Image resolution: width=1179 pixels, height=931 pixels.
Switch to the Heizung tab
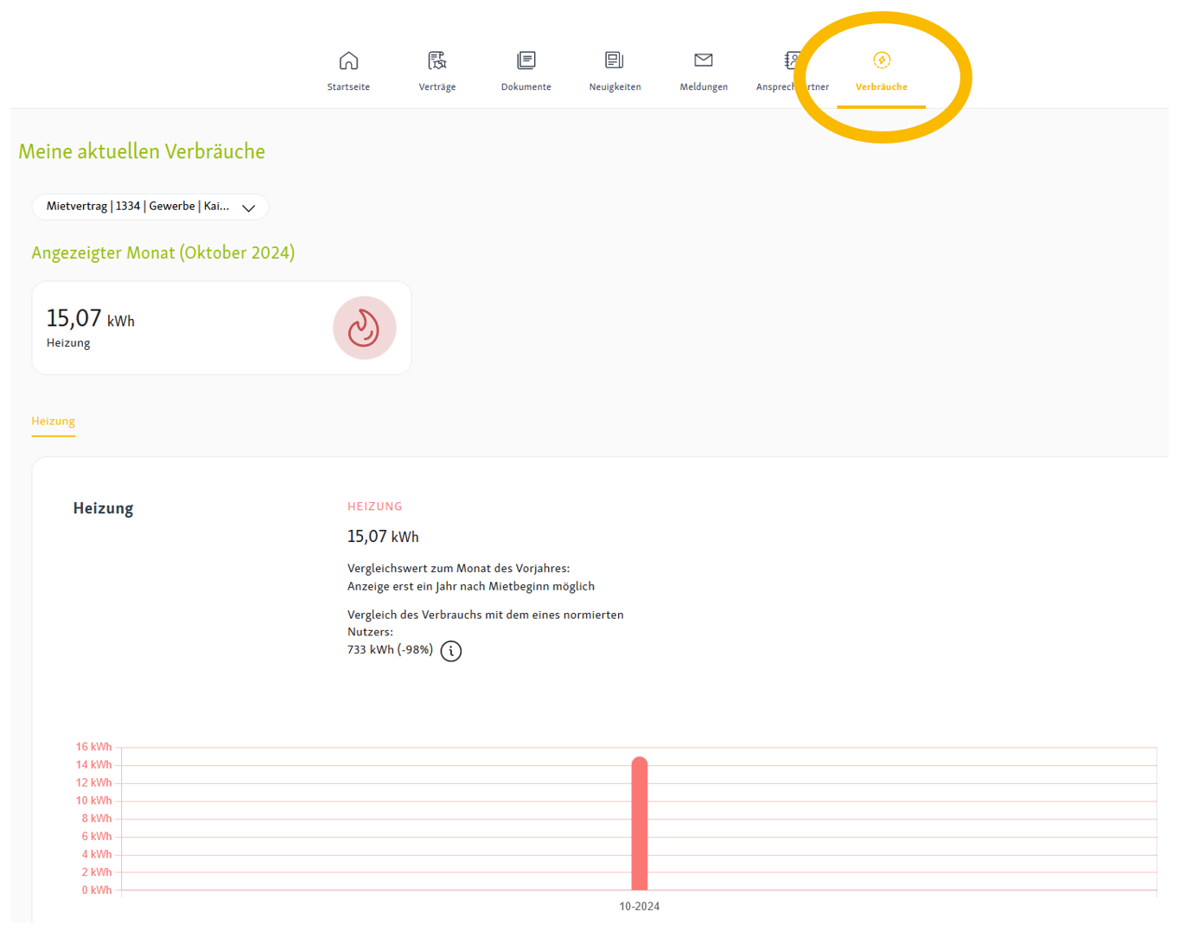click(54, 422)
